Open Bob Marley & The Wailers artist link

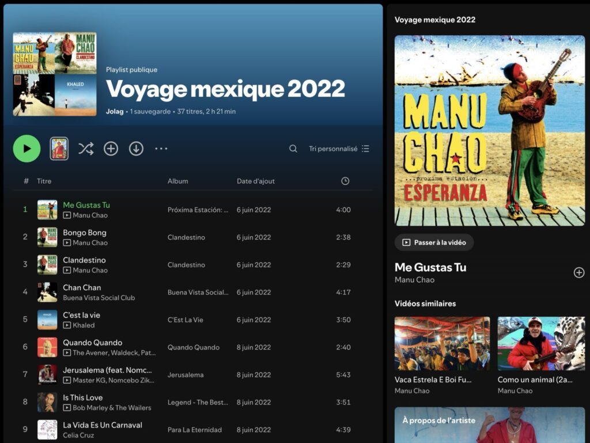click(112, 407)
